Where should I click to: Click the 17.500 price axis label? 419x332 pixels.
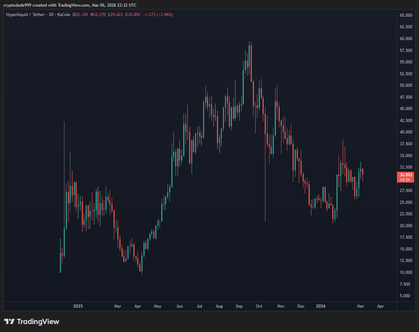[406, 237]
